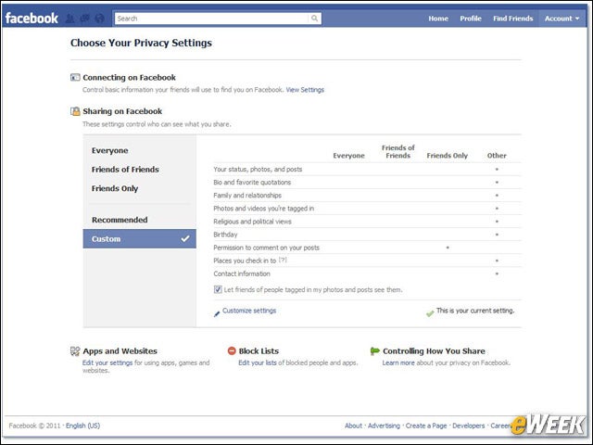Click 'Photos and videos you're tagged in' row
The width and height of the screenshot is (593, 445).
367,209
